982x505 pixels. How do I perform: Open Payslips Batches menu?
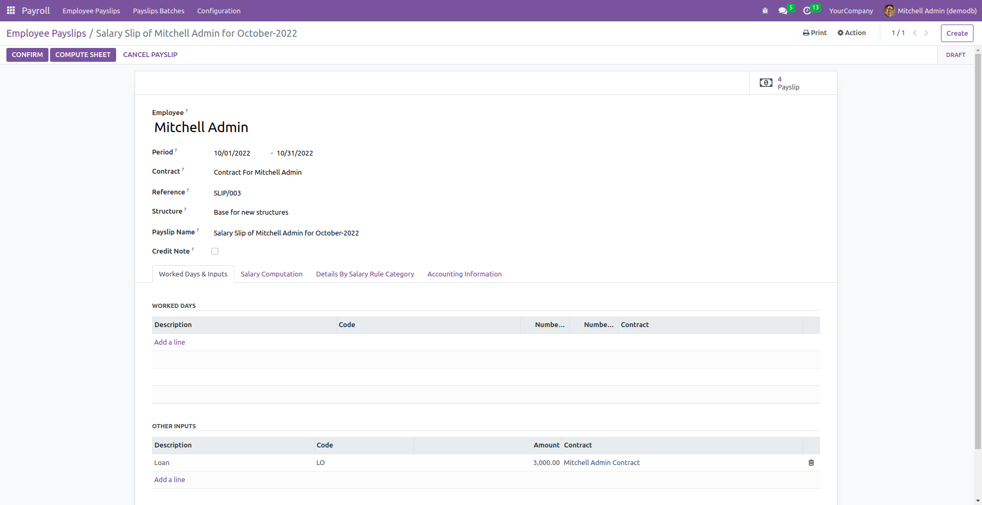158,11
